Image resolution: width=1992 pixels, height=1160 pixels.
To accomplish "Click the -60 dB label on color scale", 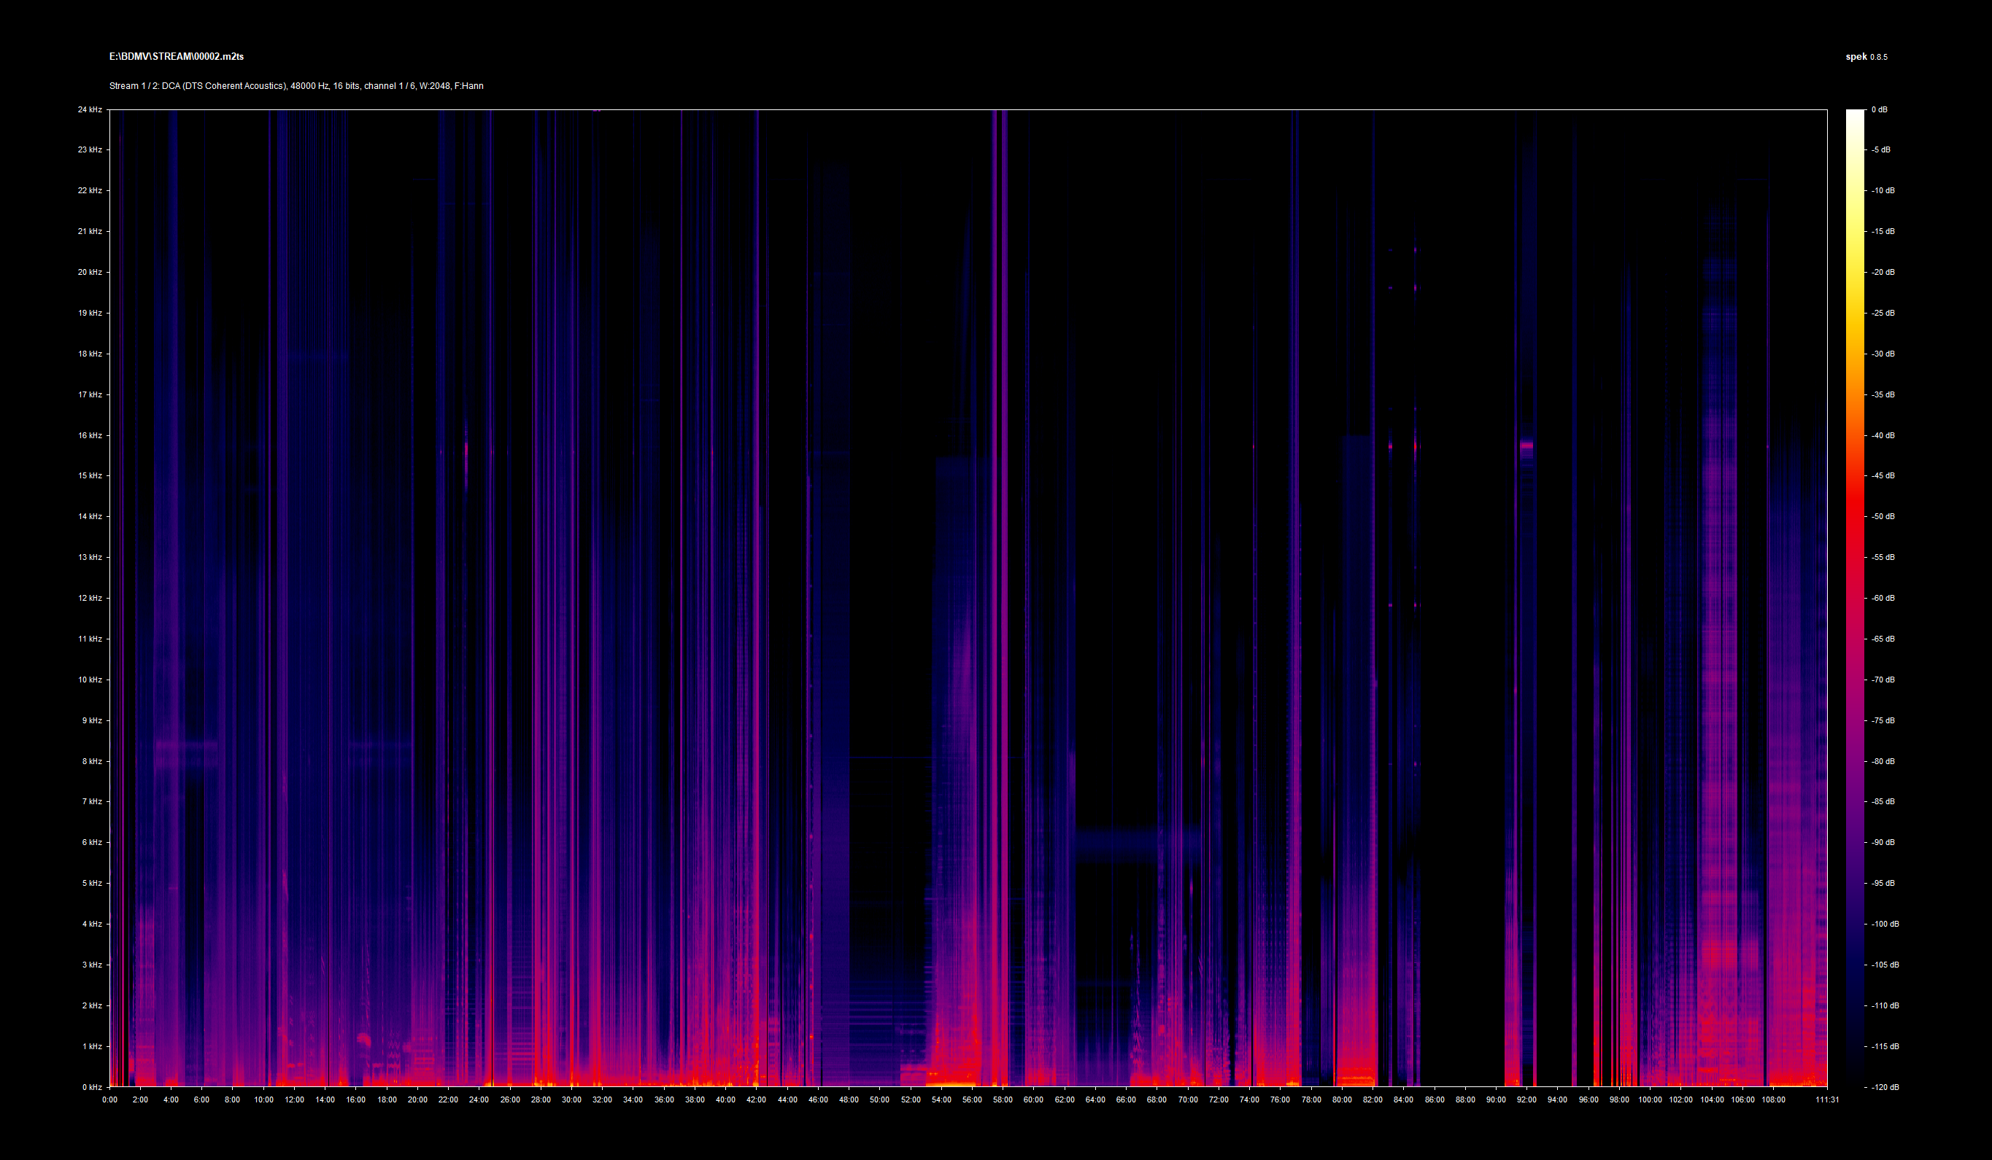I will click(1883, 599).
